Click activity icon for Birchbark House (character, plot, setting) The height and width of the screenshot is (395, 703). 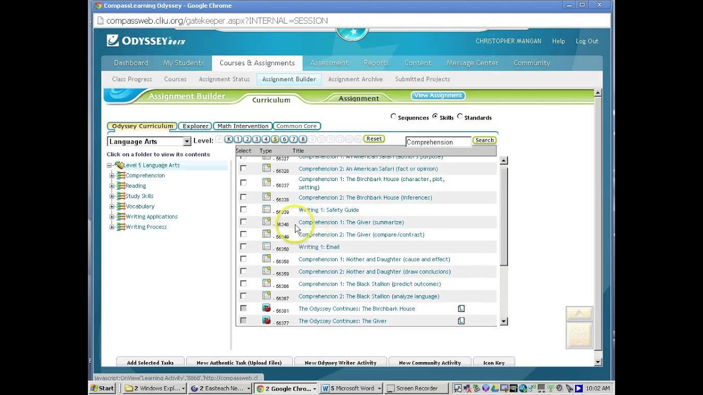266,182
